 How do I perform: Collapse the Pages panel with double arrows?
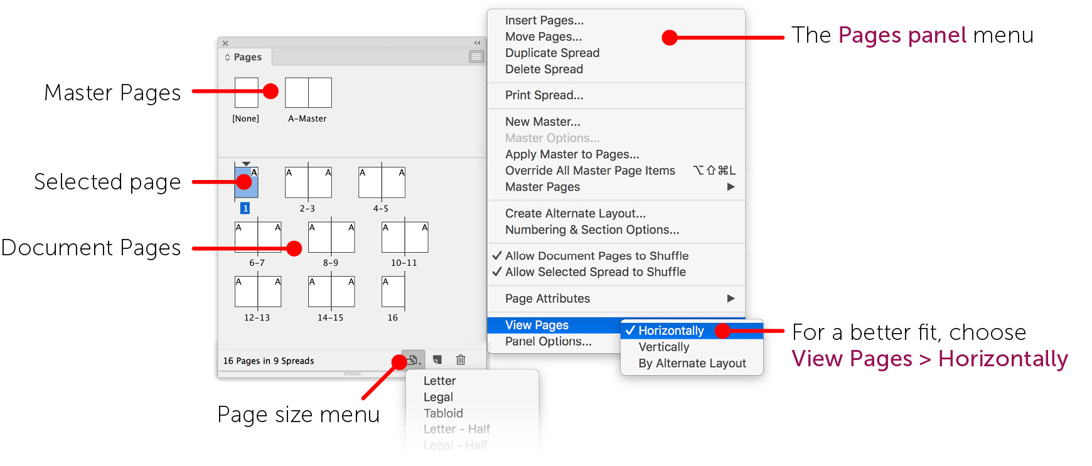click(478, 43)
